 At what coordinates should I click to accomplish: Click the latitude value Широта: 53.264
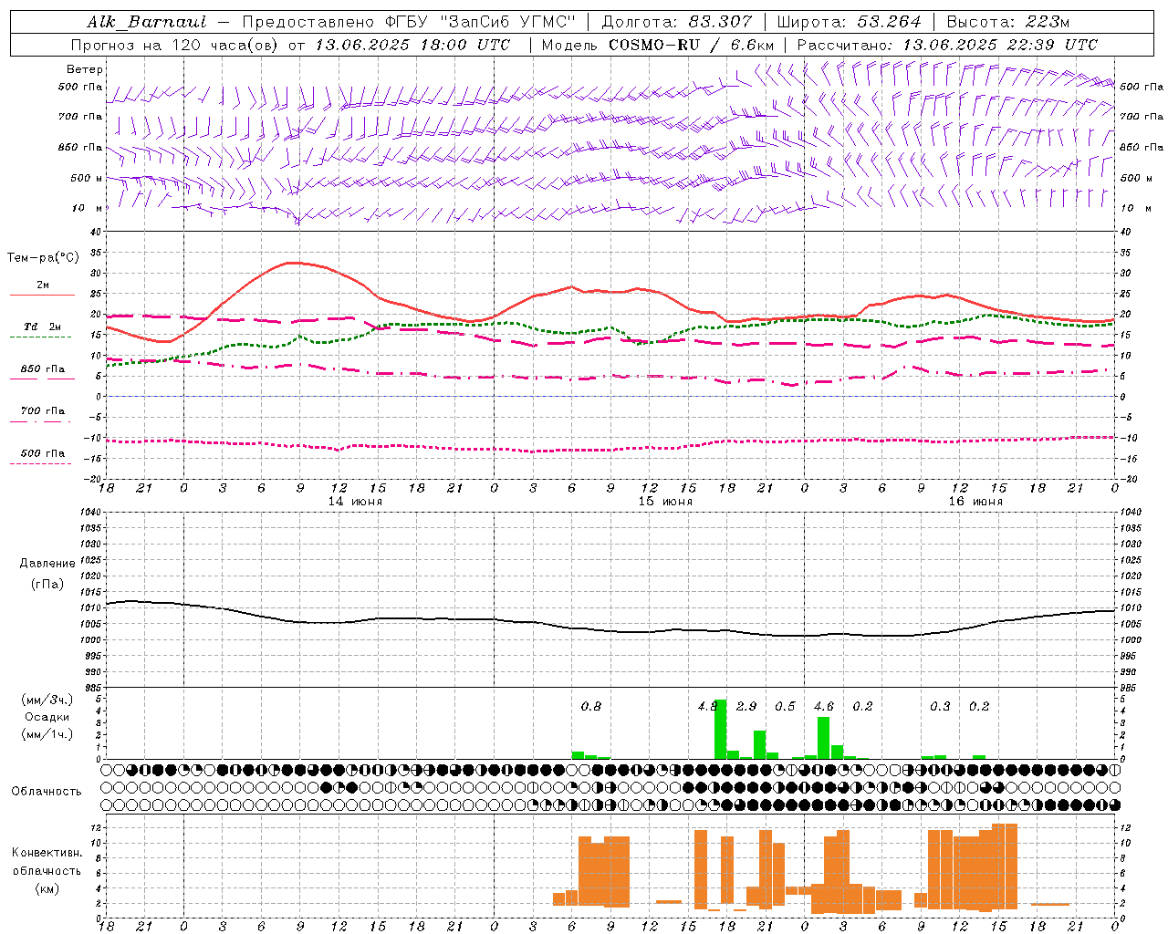[x=849, y=22]
